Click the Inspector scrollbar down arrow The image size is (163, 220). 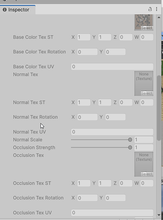(x=159, y=215)
